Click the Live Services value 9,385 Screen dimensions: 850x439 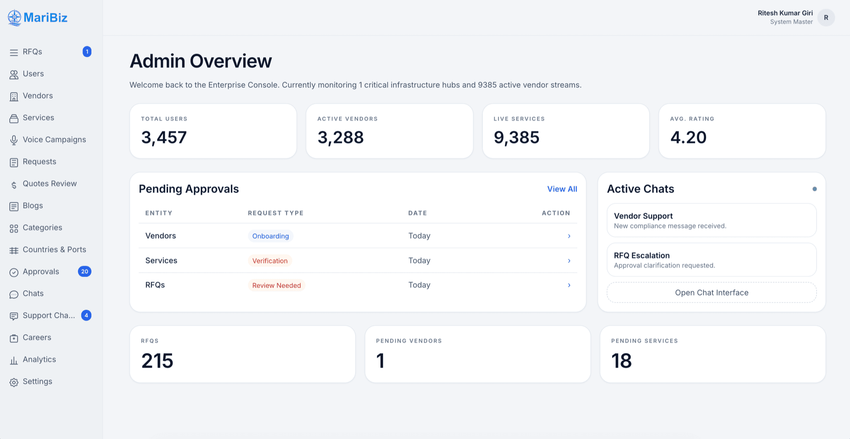[516, 137]
